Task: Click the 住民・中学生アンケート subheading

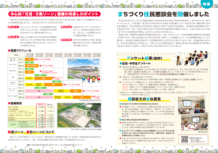Action: click(x=135, y=64)
